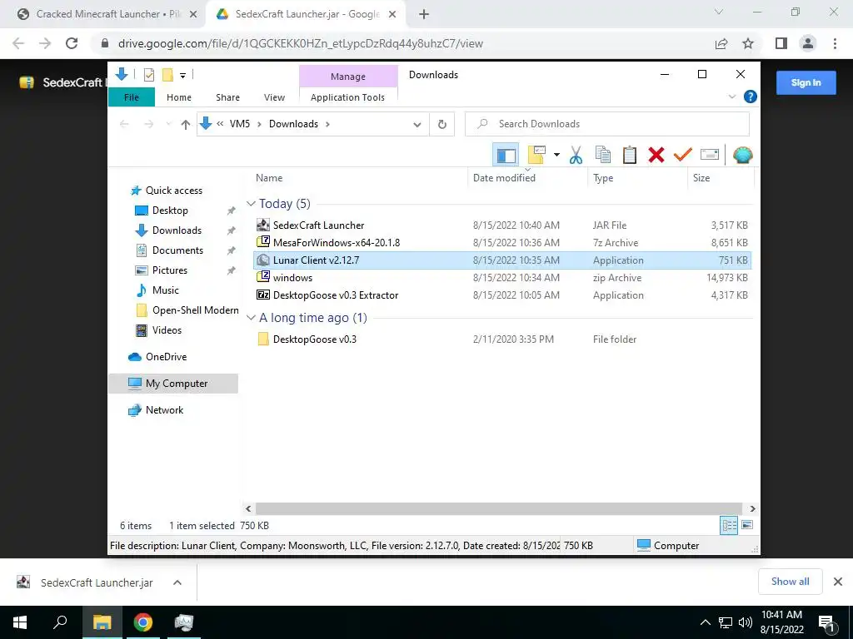Expand the ribbon with the chevron
The width and height of the screenshot is (853, 639).
click(x=732, y=97)
